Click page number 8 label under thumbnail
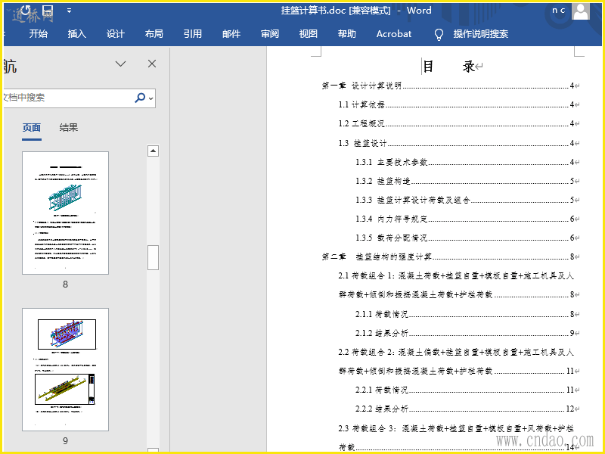The image size is (605, 454). point(65,285)
